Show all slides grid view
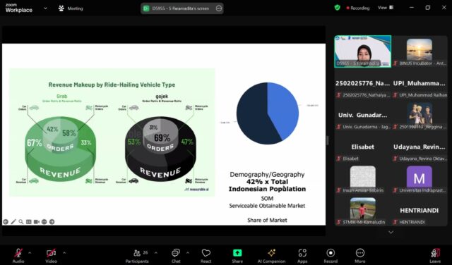 (x=28, y=222)
